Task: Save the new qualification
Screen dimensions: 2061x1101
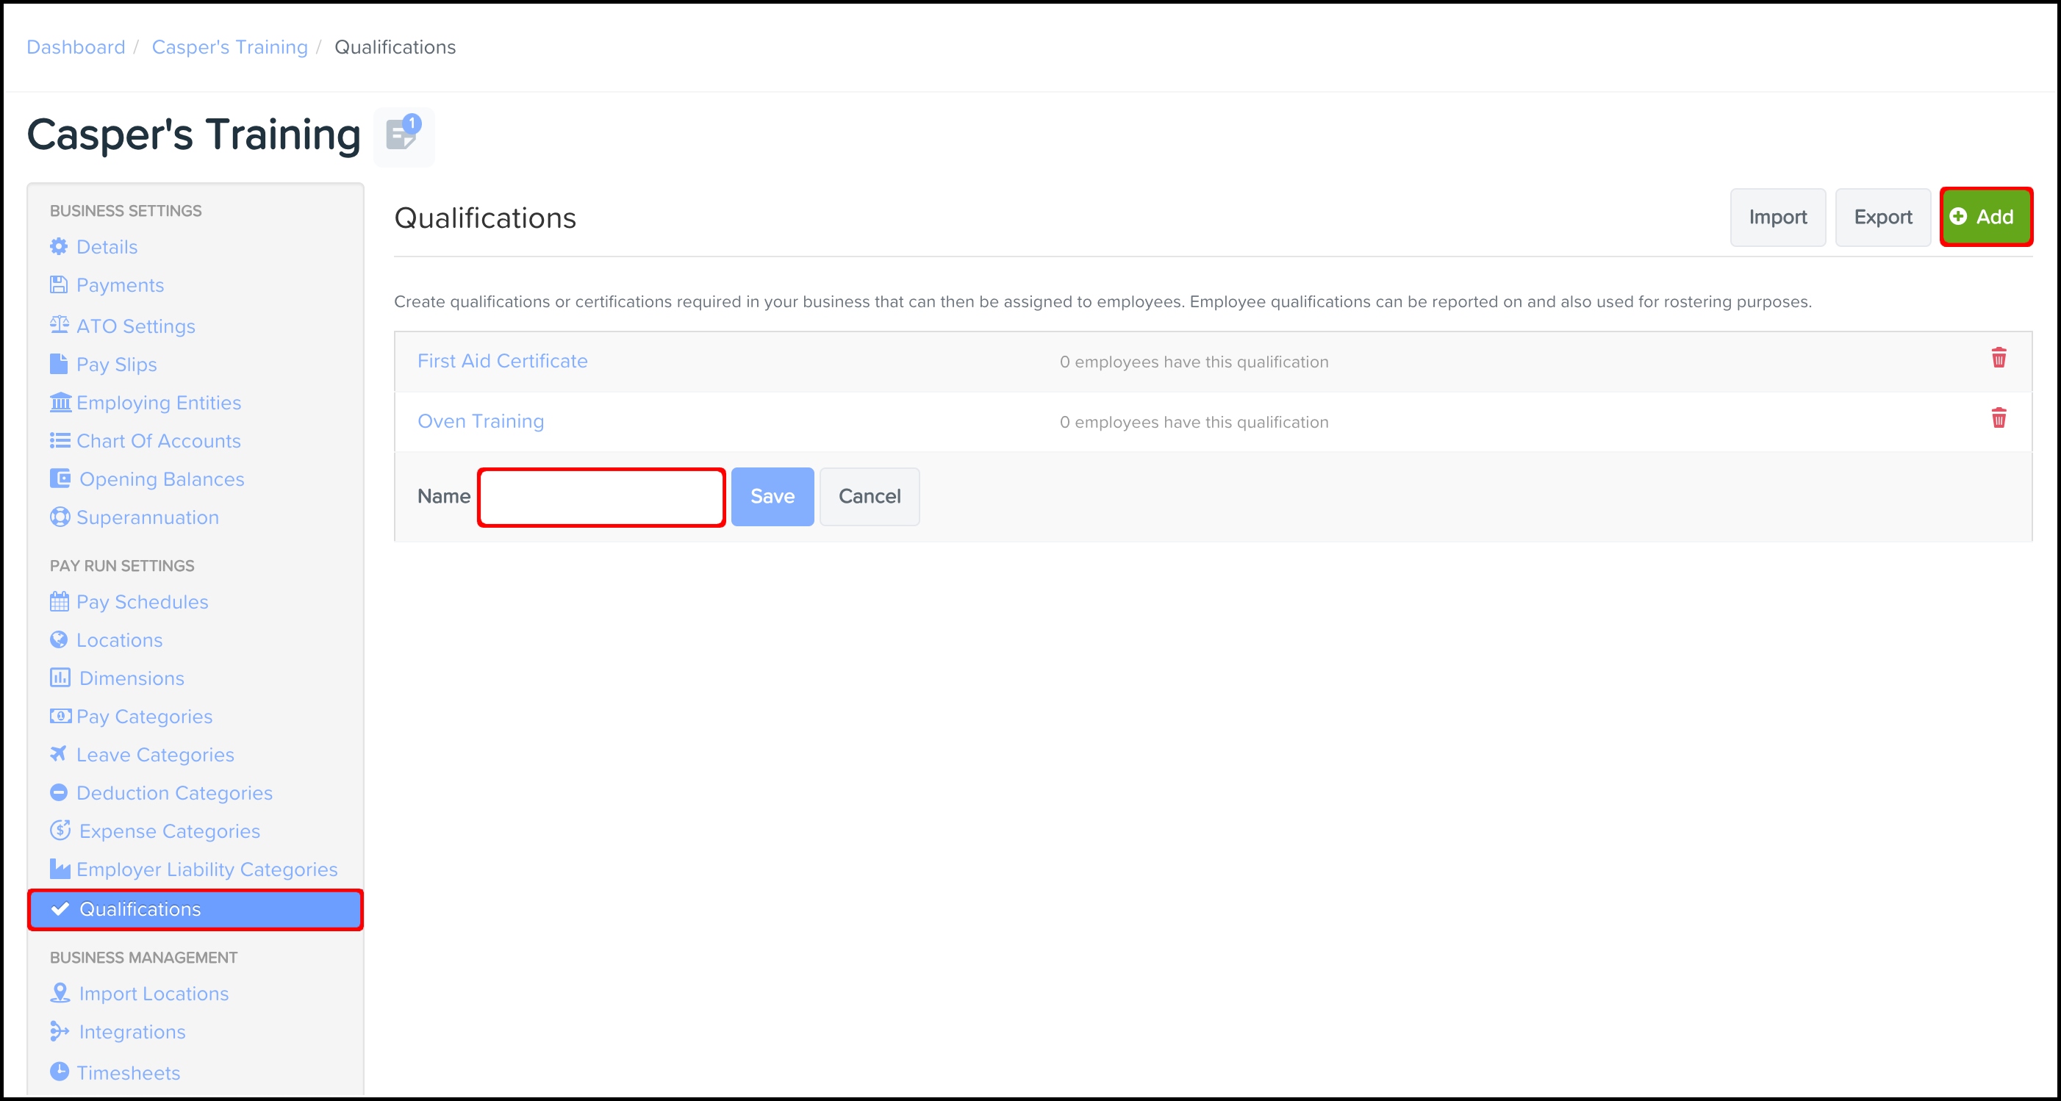Action: click(x=771, y=497)
